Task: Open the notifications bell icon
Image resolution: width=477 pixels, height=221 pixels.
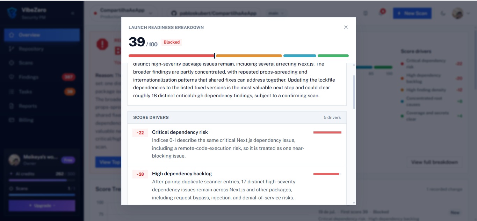Action: point(381,13)
